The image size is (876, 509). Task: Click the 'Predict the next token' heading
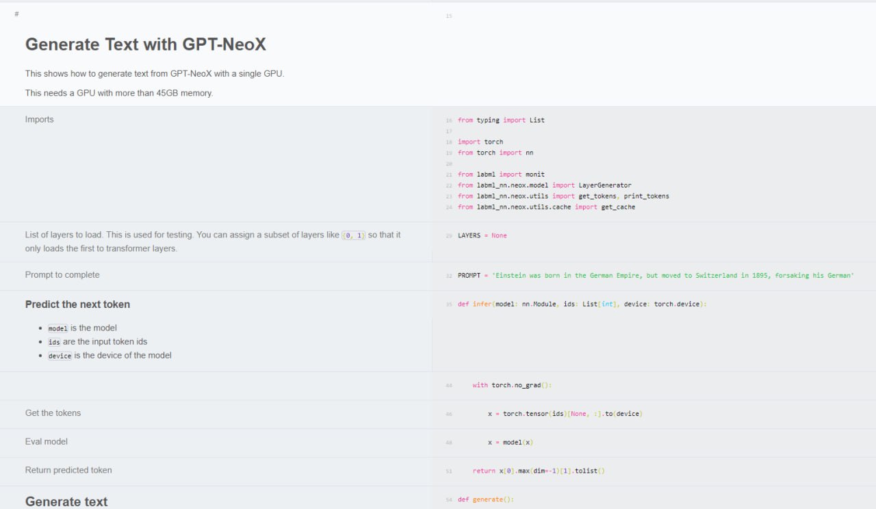click(x=77, y=304)
